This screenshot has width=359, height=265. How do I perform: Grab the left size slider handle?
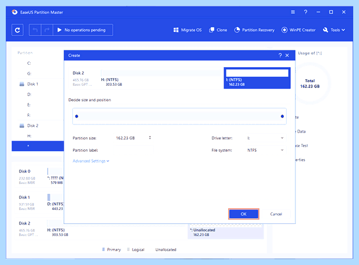tap(76, 116)
